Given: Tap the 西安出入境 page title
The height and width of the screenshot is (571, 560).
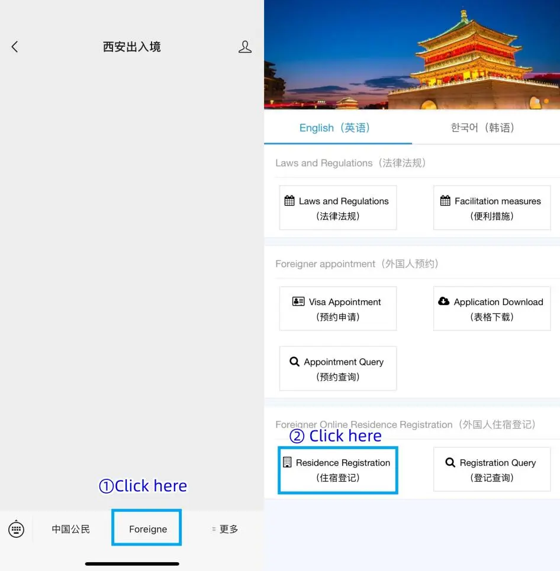Looking at the screenshot, I should [131, 47].
